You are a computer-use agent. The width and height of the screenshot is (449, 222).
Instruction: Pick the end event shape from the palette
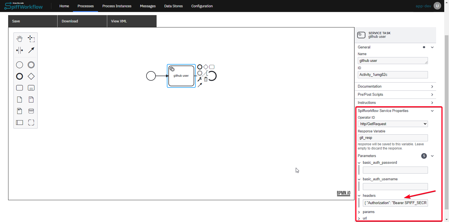(x=19, y=76)
